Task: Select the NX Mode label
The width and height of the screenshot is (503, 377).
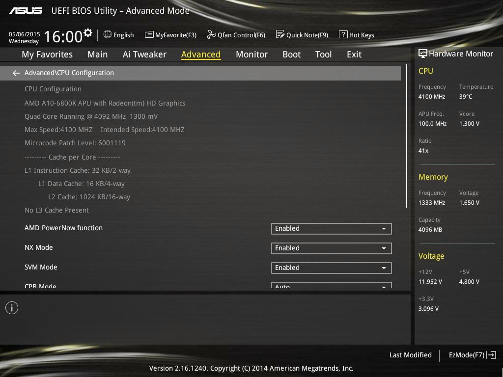Action: pos(38,247)
